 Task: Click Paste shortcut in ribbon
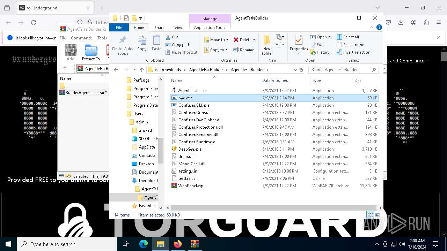[x=181, y=52]
